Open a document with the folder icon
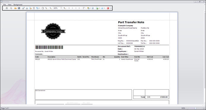The height and width of the screenshot is (110, 206). 15,8
